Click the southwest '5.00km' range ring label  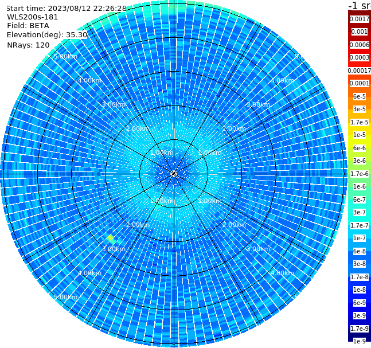coord(65,297)
